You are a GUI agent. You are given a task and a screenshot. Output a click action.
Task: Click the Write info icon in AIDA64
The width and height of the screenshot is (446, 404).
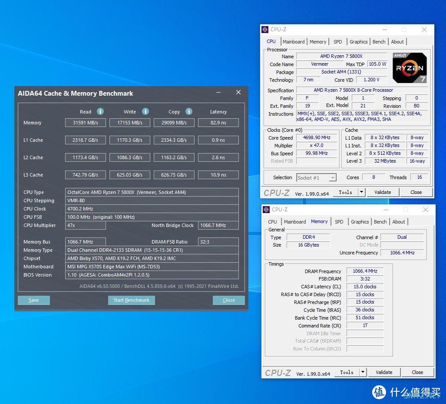[x=145, y=111]
